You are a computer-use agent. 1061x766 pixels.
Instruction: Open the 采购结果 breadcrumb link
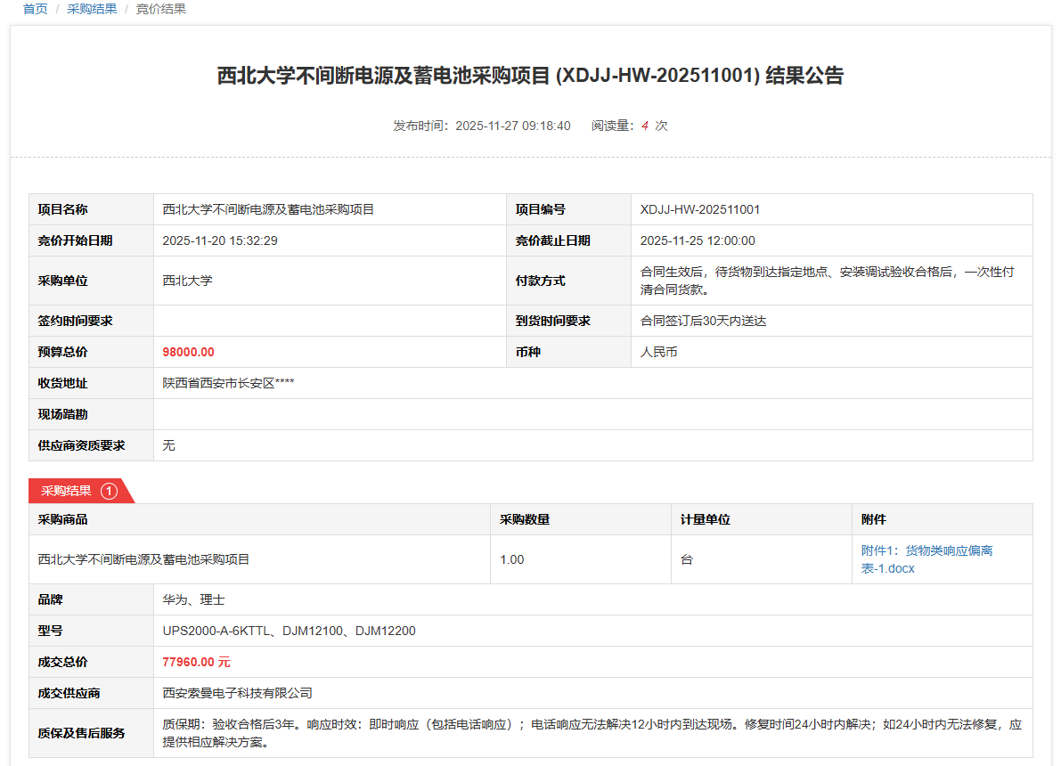pos(92,9)
